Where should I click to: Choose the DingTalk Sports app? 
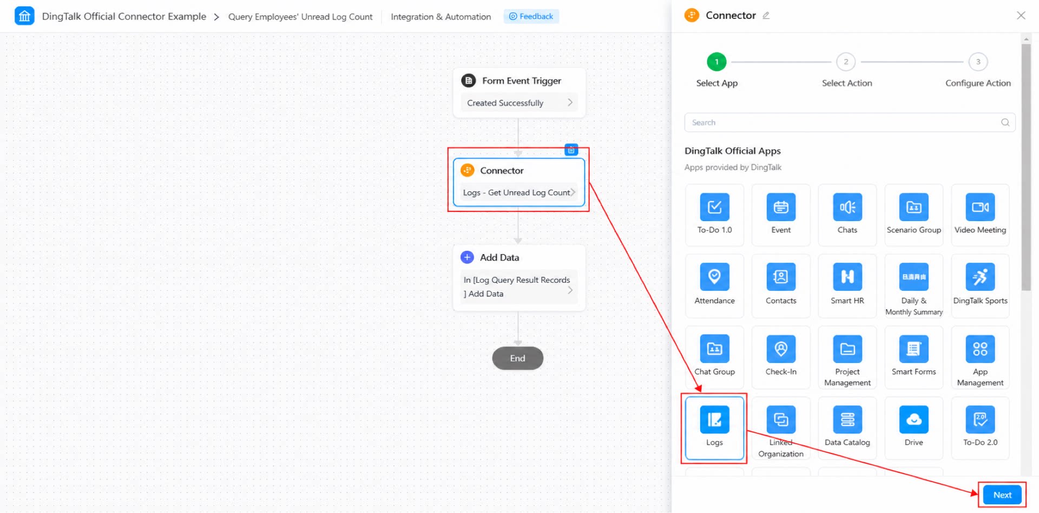tap(980, 285)
